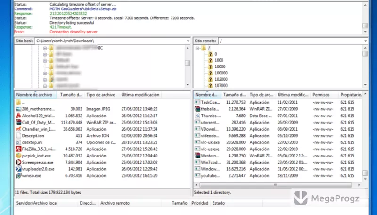Select remote folder 0 in tree

click(216, 54)
